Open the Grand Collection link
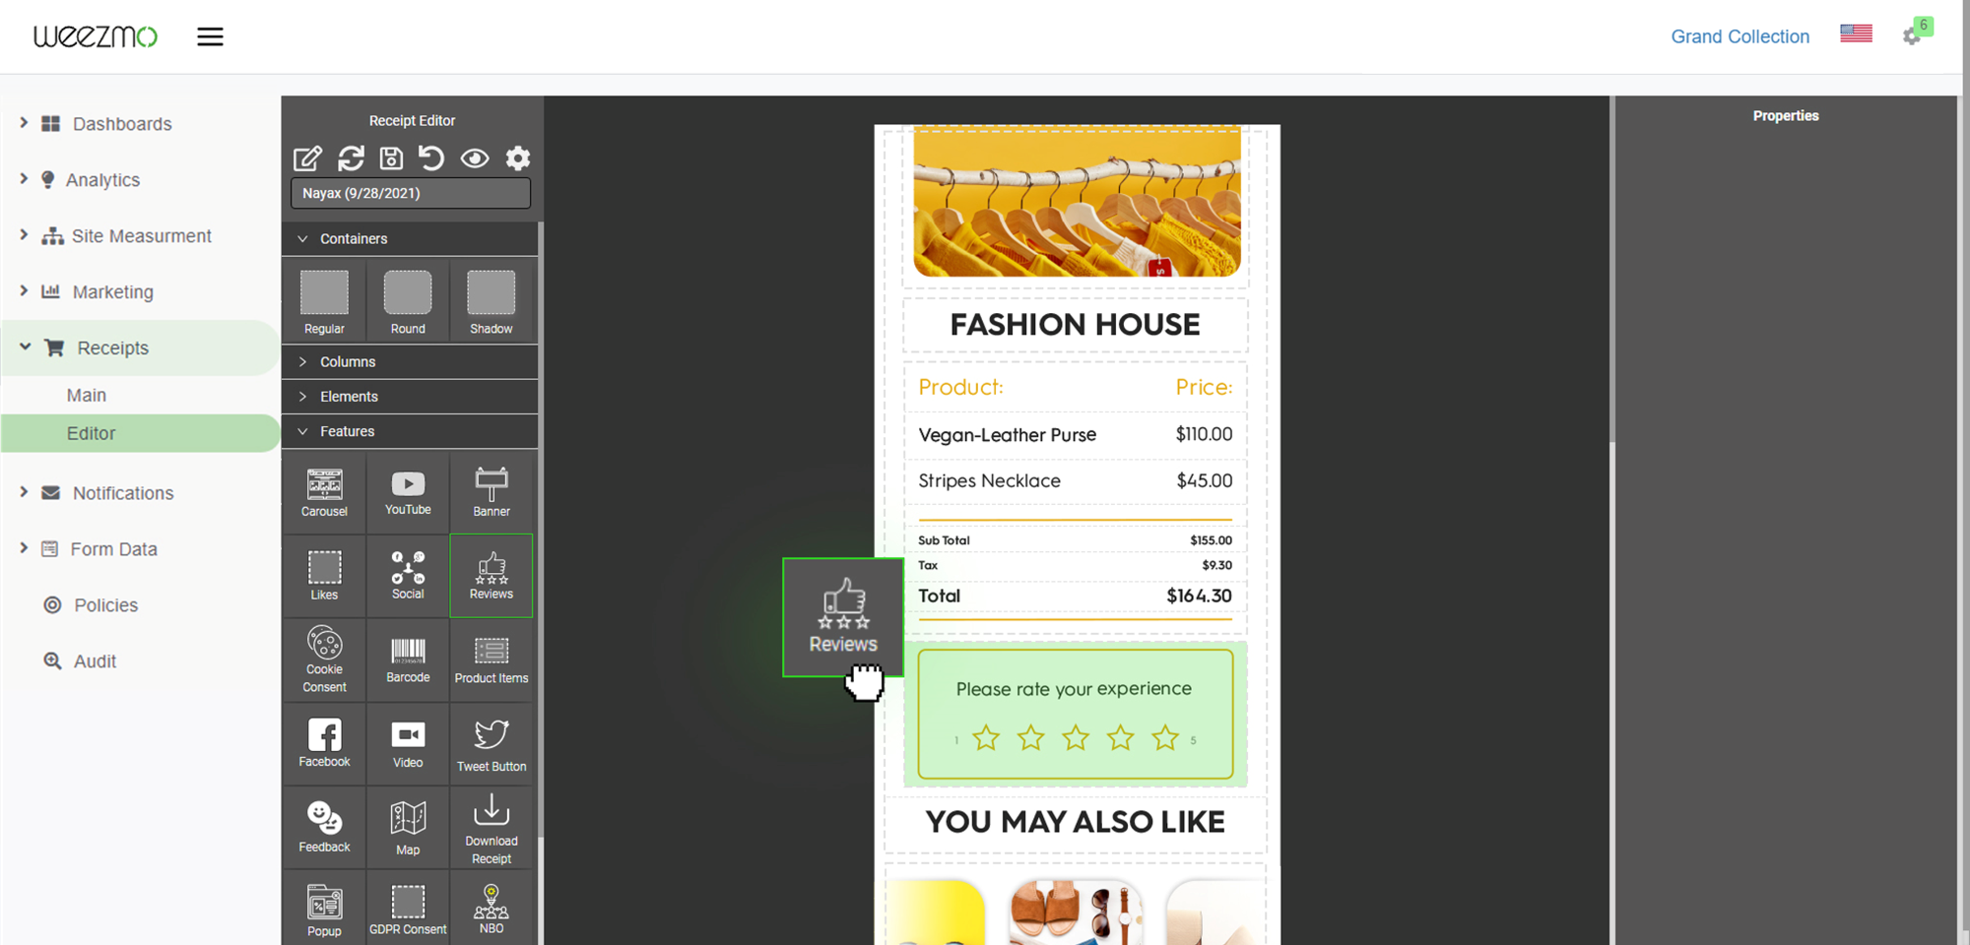The height and width of the screenshot is (945, 1970). (x=1740, y=36)
